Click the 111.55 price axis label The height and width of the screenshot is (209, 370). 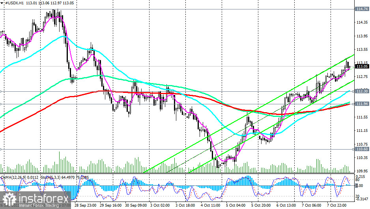point(362,117)
